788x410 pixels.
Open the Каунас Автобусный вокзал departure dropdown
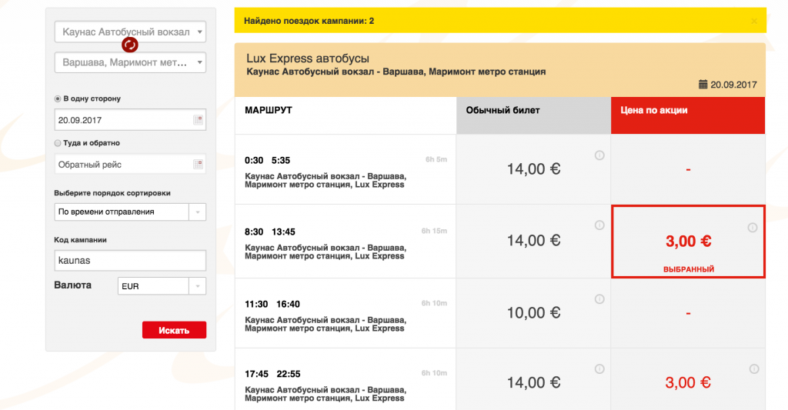point(130,32)
